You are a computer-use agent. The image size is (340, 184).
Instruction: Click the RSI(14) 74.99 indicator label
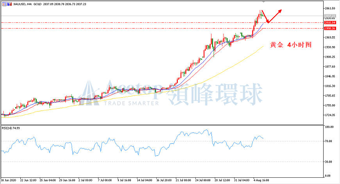[x=11, y=128]
